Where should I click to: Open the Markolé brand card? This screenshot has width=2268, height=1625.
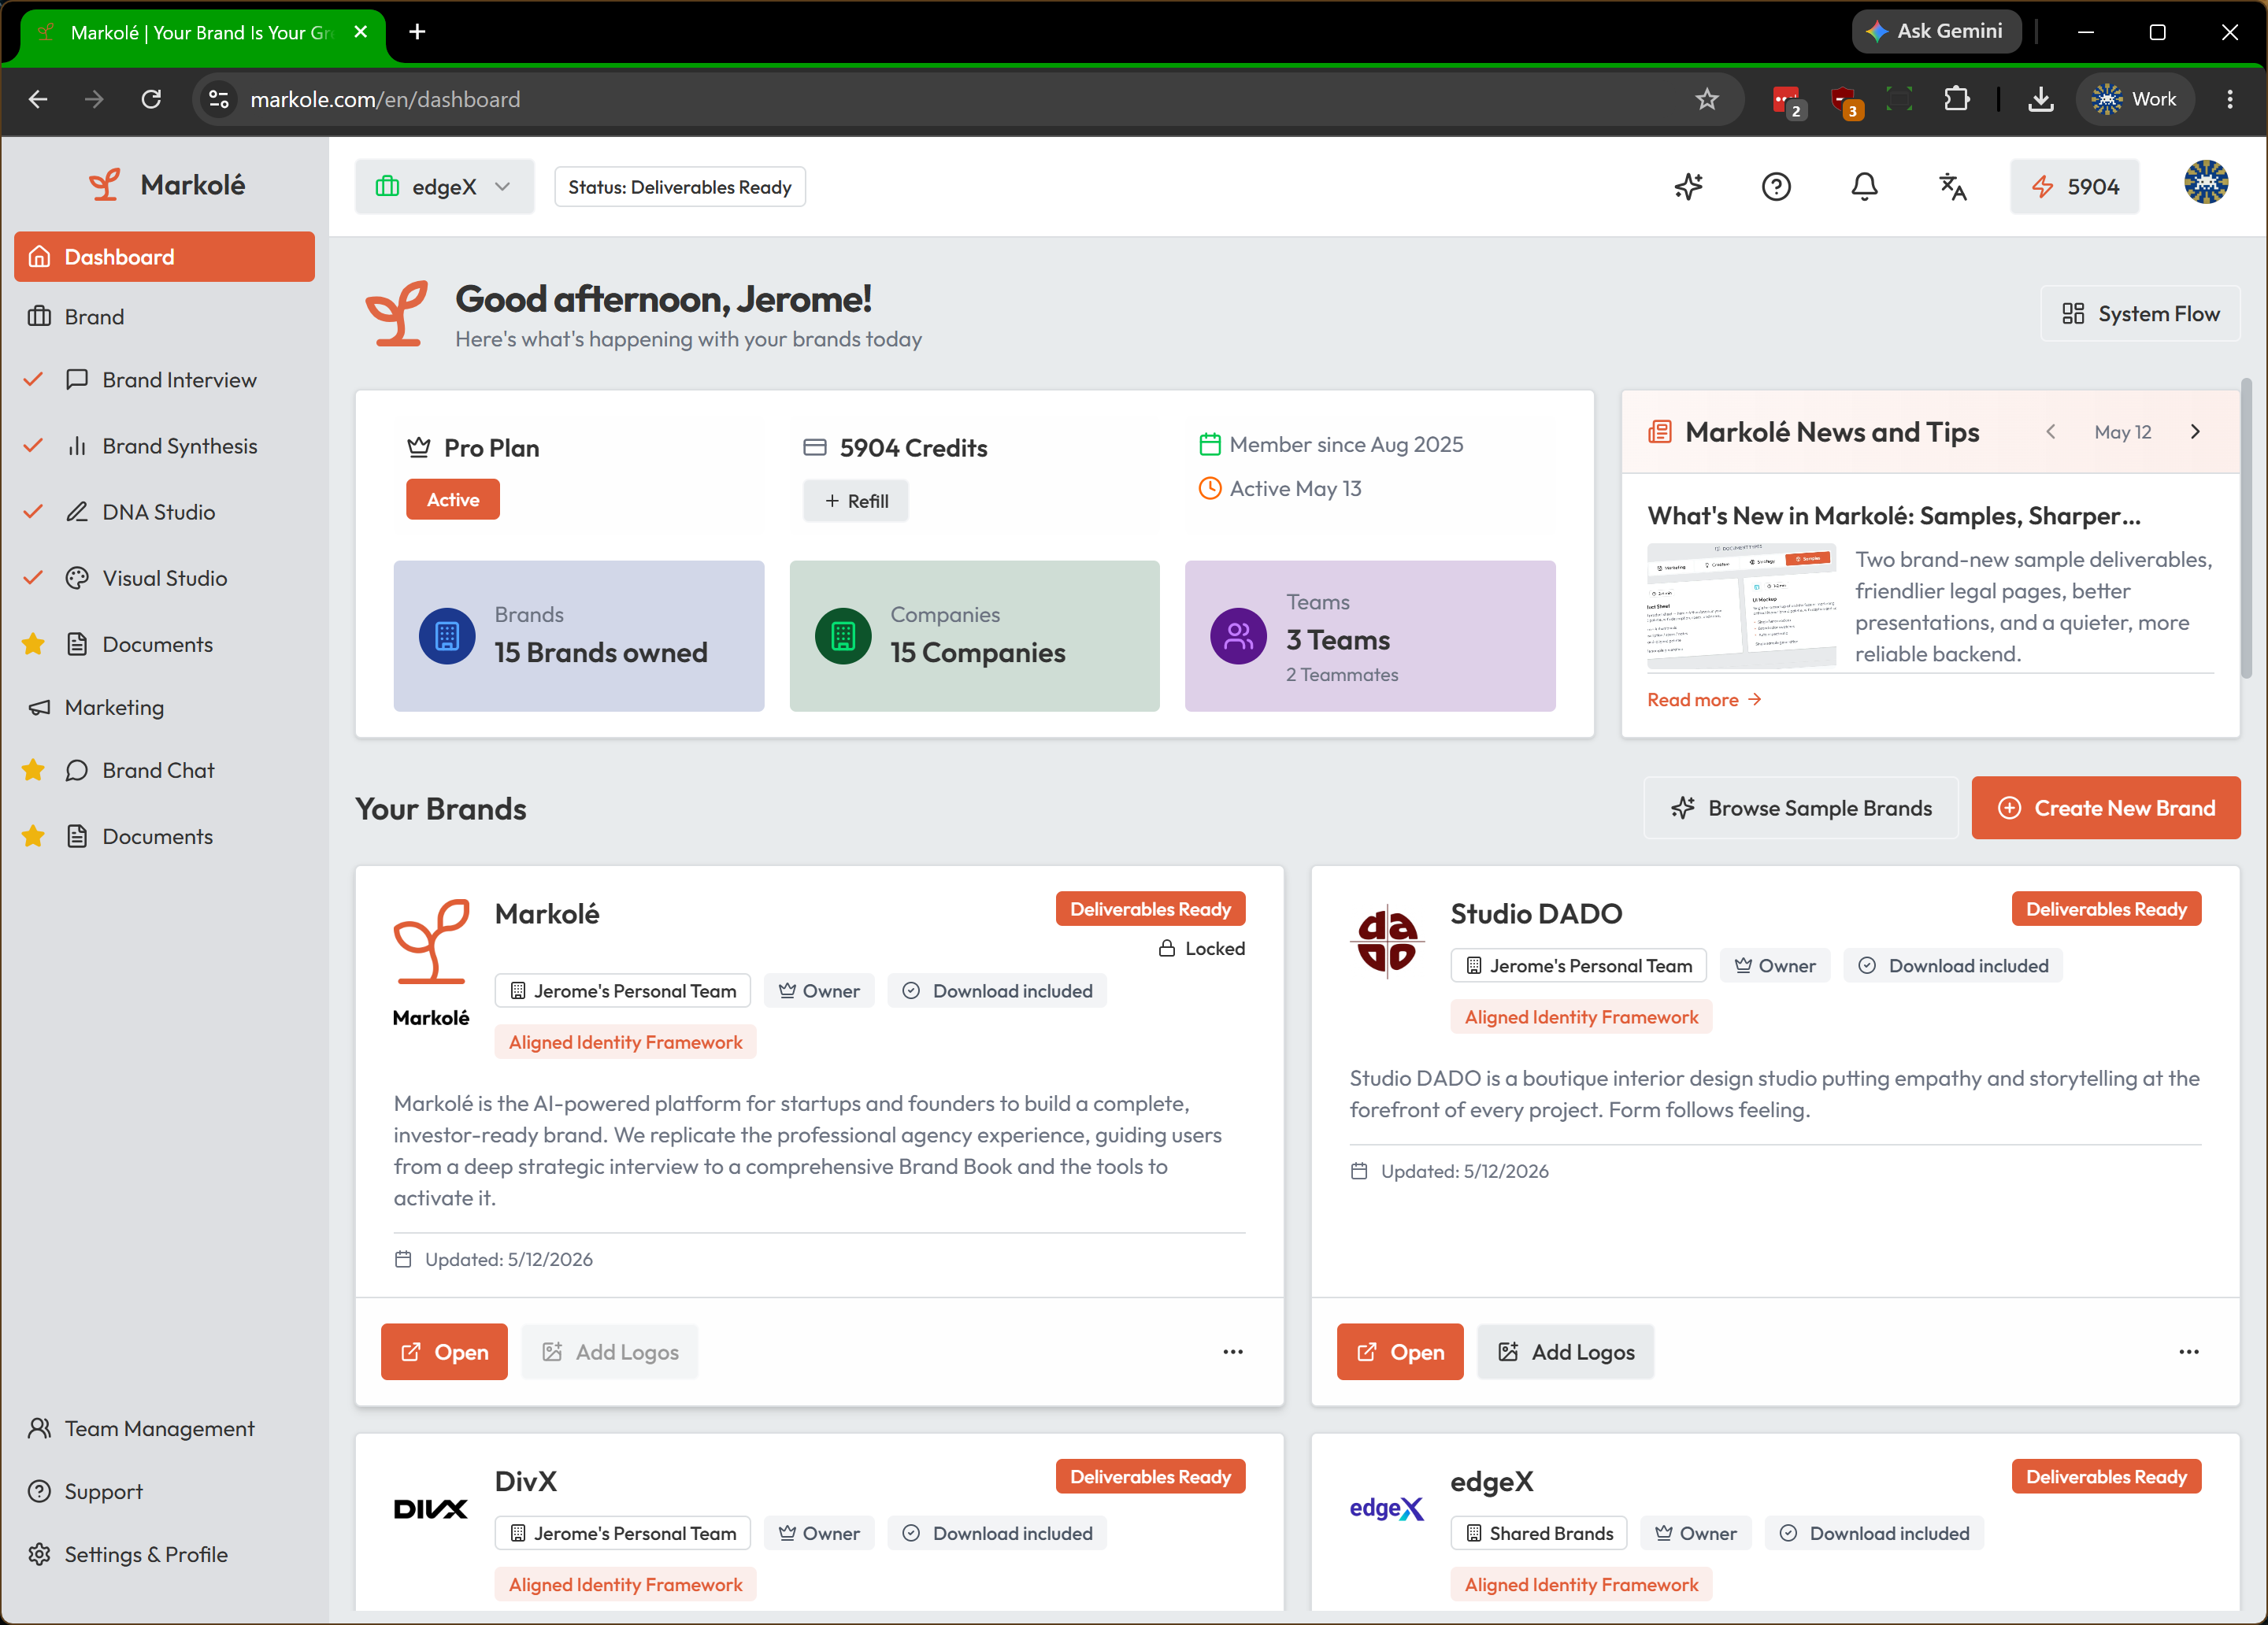pos(444,1352)
